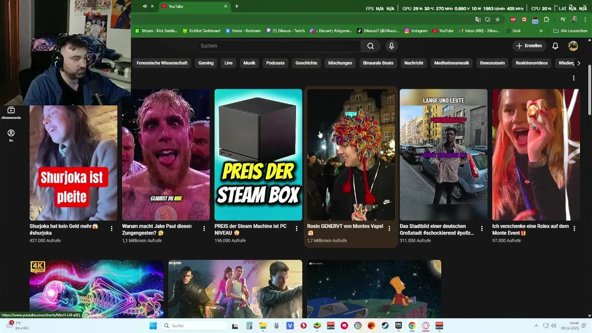Select the Live category chip
592x333 pixels.
tap(228, 63)
